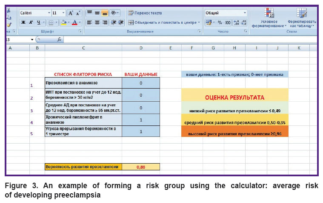Expand underline style dropdown arrow
This screenshot has height=203, width=323.
click(x=44, y=22)
